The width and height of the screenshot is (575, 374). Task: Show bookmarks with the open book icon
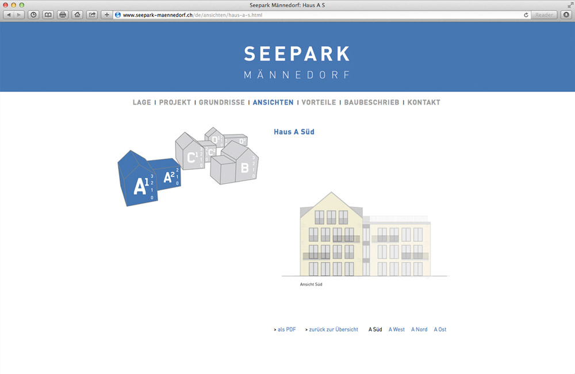click(48, 15)
